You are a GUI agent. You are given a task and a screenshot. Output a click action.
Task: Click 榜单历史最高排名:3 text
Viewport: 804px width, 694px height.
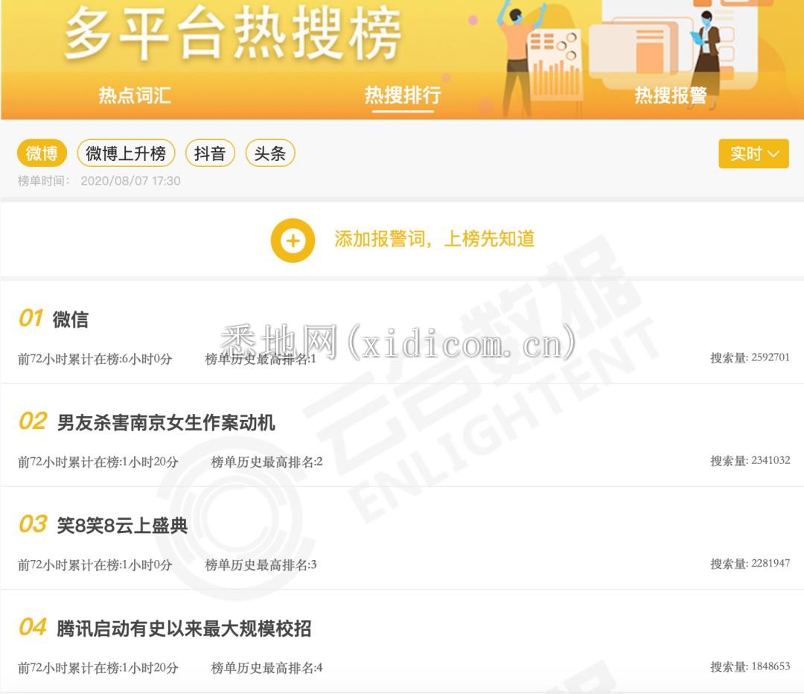point(261,565)
